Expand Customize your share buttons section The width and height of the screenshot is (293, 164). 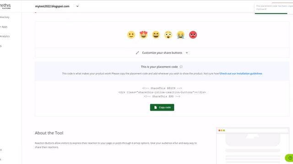(x=162, y=53)
